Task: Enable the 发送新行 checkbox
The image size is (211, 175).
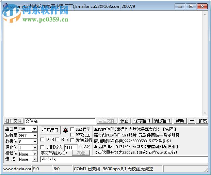Action: click(72, 140)
